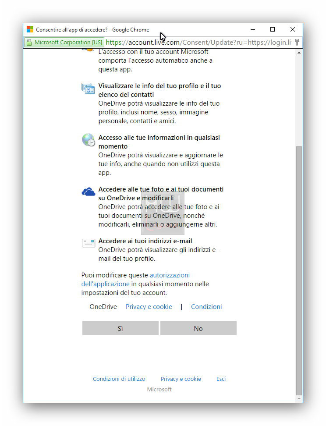
Task: Click Sì to grant OneDrive access
Action: (x=120, y=328)
